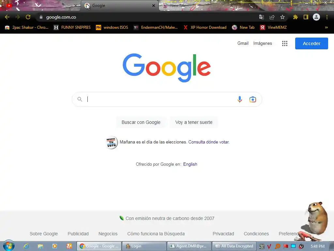Launch Internet Explorer from the taskbar

coord(26,246)
